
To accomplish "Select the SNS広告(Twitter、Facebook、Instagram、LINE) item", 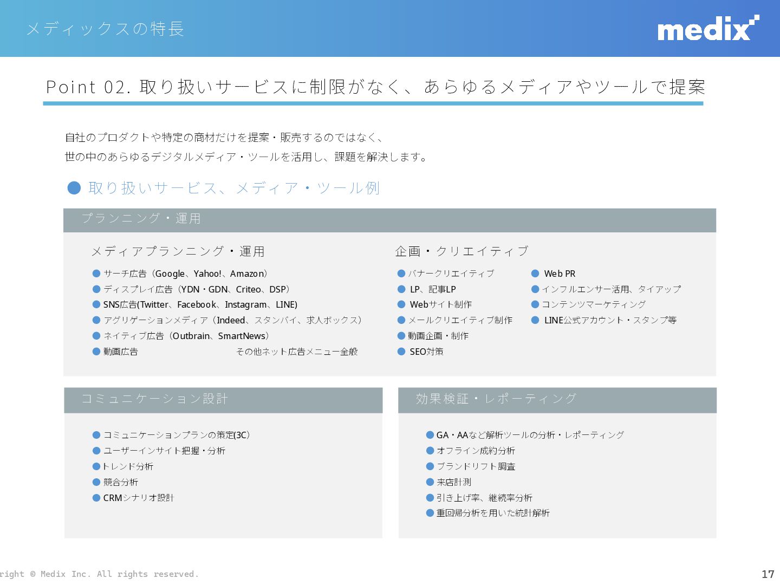I will coord(195,304).
